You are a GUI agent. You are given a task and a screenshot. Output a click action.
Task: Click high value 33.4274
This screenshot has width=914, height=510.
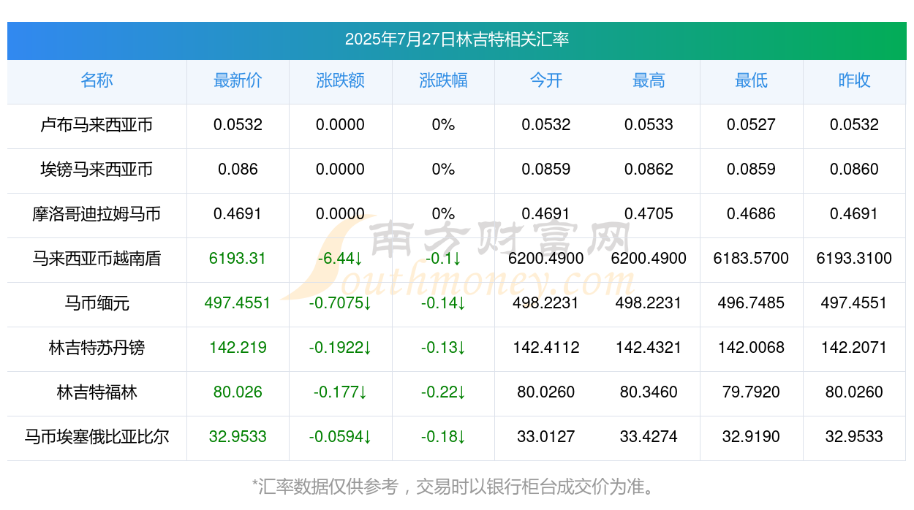click(x=649, y=437)
